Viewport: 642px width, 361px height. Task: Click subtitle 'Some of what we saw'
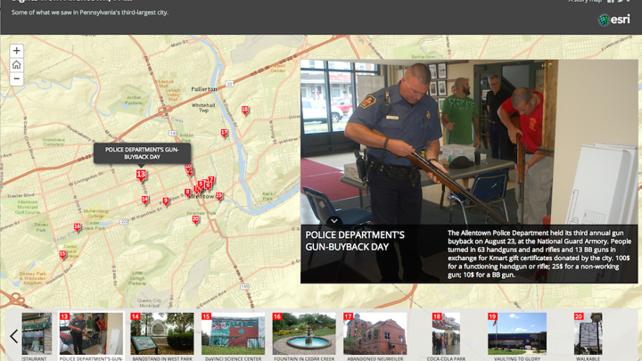point(90,12)
